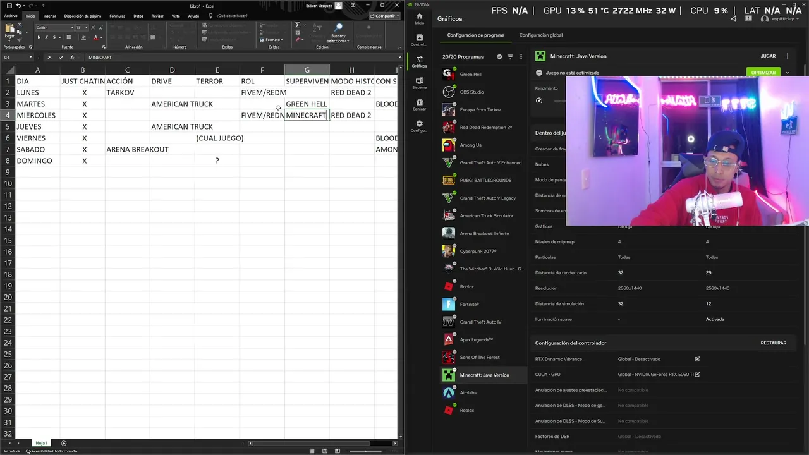
Task: Toggle the check-all programs circle icon
Action: (x=499, y=56)
